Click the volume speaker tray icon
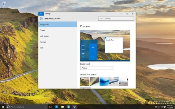Viewport: 175px width, 109px height. pos(162,107)
